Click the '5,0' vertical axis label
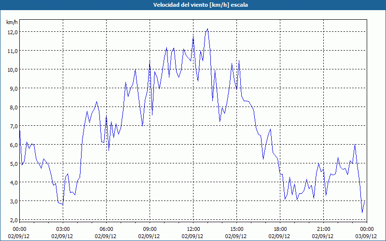Image resolution: width=386 pixels, height=241 pixels. [14, 164]
